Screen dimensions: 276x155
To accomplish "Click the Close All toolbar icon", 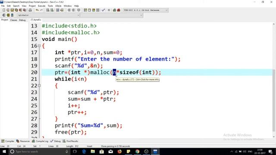I will pyautogui.click(x=25, y=10).
